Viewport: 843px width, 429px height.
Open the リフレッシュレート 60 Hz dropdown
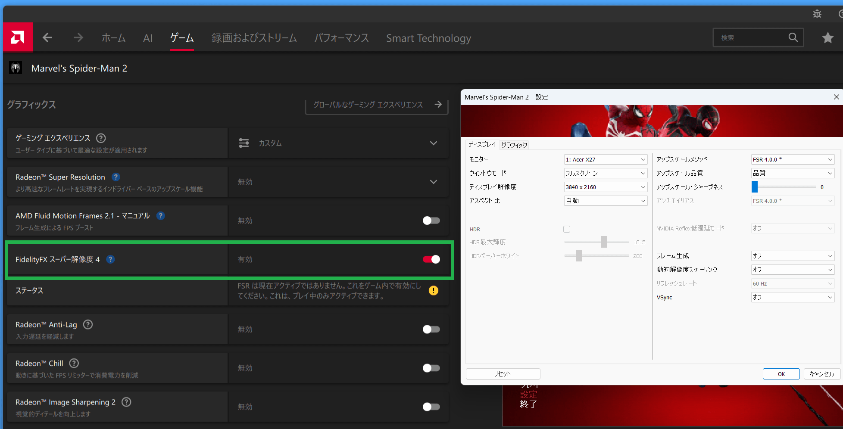[x=793, y=283]
